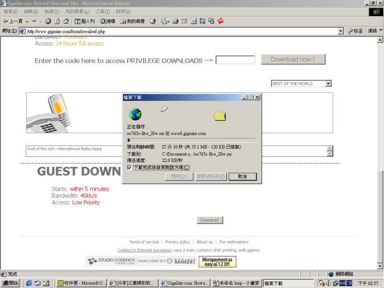Click the privilege code input field
This screenshot has height=288, width=384.
235,60
